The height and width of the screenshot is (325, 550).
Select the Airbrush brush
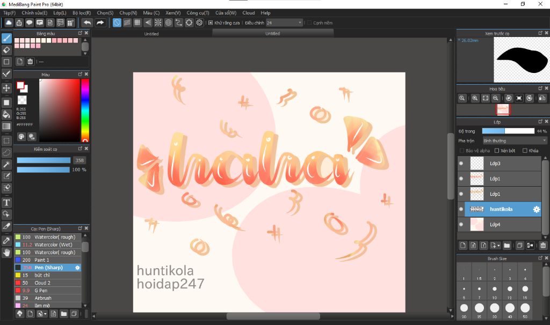pos(48,298)
